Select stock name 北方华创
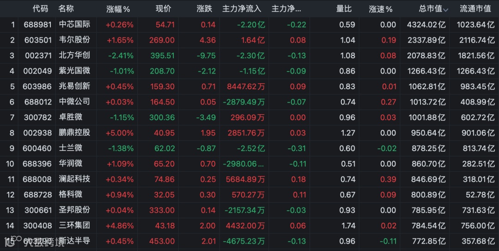 (x=74, y=55)
